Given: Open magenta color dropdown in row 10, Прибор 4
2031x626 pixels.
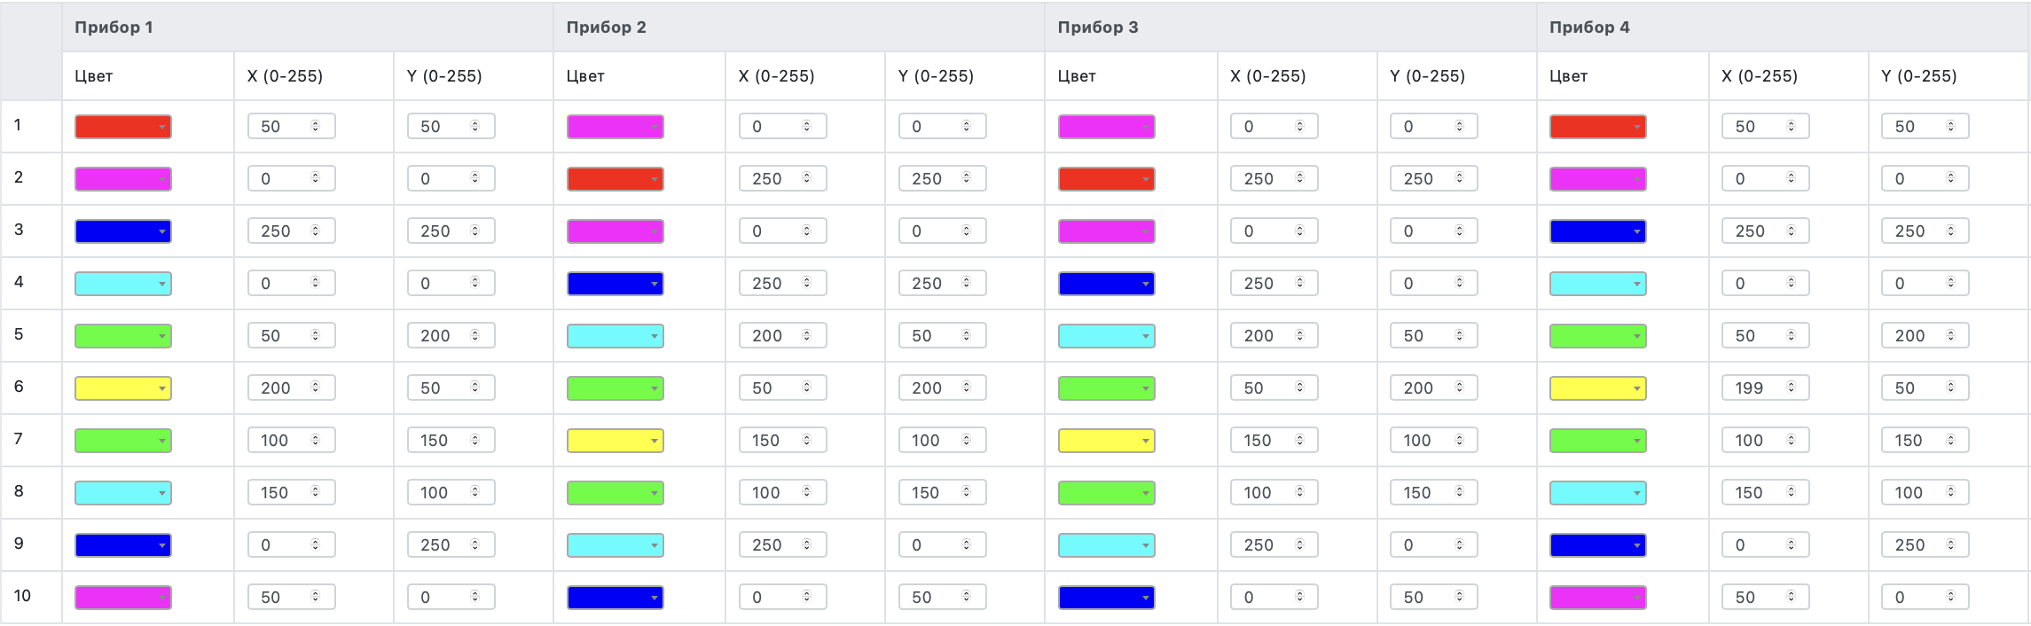Looking at the screenshot, I should coord(1597,598).
